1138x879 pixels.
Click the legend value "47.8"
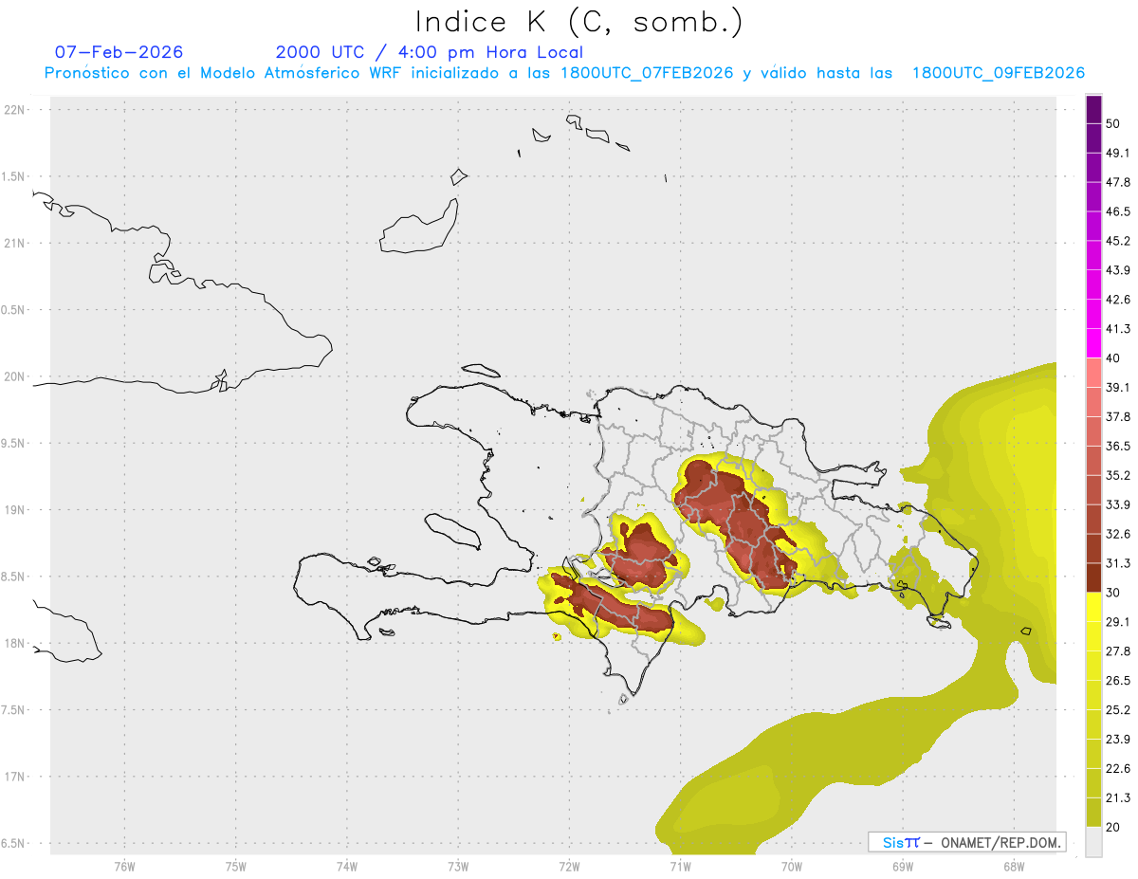pyautogui.click(x=1119, y=183)
